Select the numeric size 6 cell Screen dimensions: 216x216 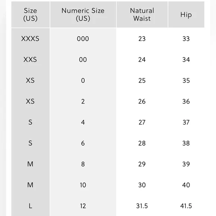[83, 143]
